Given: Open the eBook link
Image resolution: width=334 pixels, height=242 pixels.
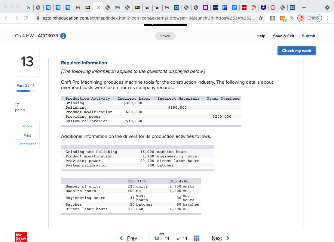Looking at the screenshot, I should click(27, 126).
